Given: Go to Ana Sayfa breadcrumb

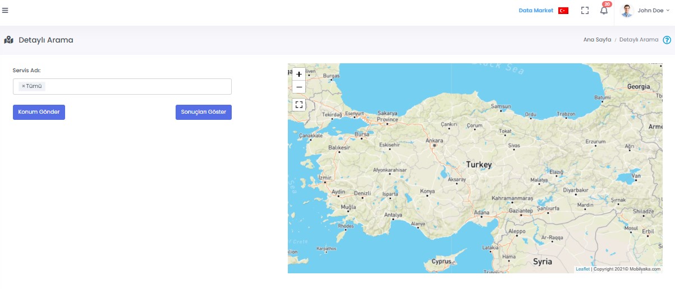Looking at the screenshot, I should tap(597, 40).
